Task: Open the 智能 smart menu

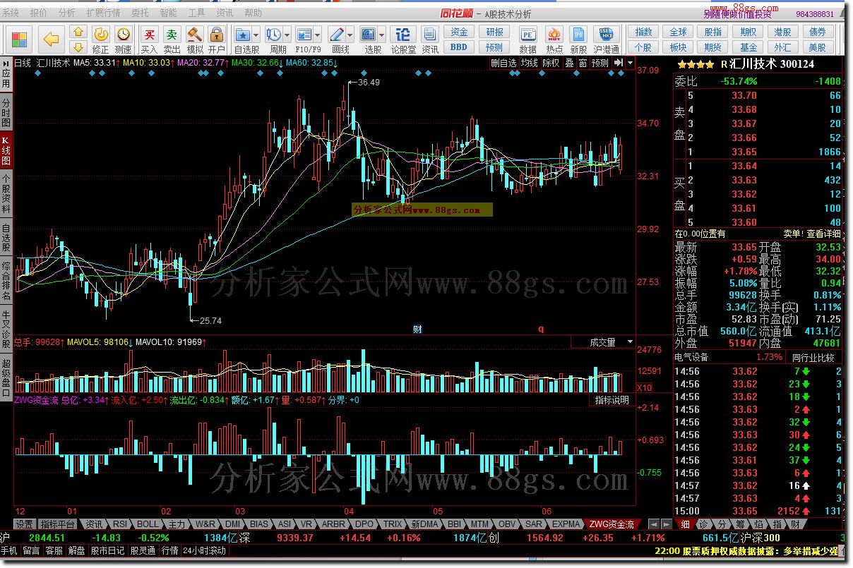Action: click(169, 13)
